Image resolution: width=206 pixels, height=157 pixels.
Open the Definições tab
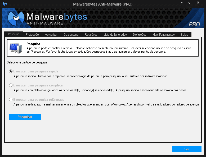[x=140, y=35]
